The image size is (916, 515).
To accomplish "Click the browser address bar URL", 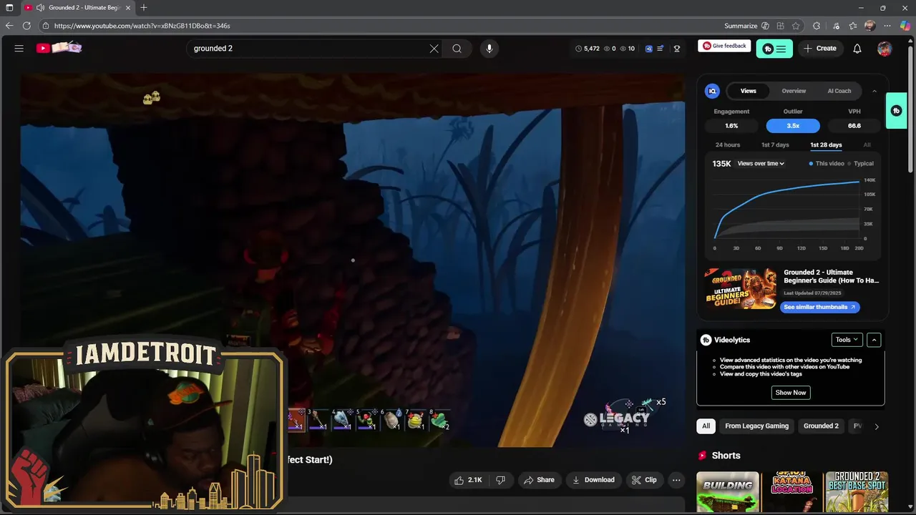I will click(x=142, y=26).
